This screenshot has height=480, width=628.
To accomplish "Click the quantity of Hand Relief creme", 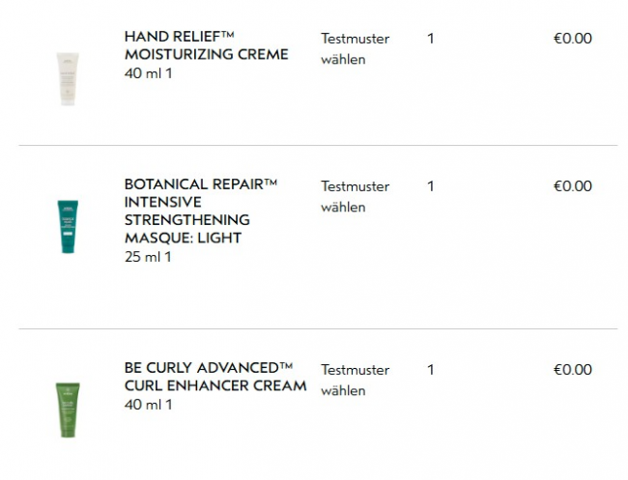I will [430, 39].
